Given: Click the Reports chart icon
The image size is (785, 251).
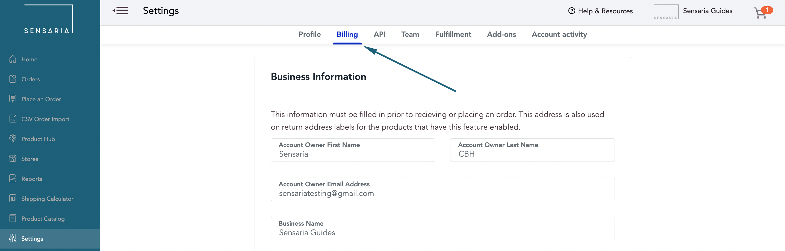Looking at the screenshot, I should pyautogui.click(x=13, y=179).
